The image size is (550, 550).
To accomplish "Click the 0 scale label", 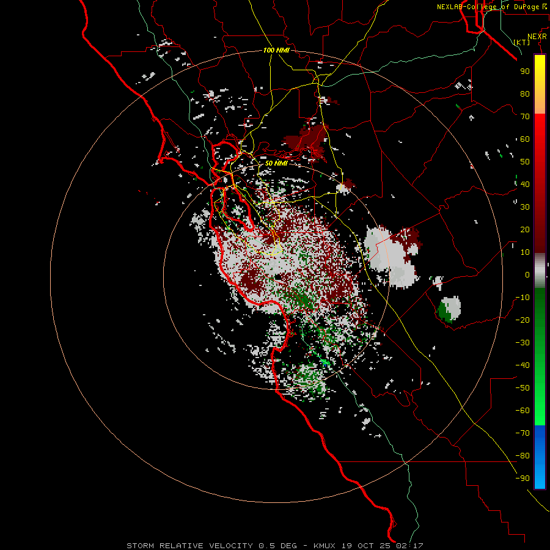I will coord(527,275).
